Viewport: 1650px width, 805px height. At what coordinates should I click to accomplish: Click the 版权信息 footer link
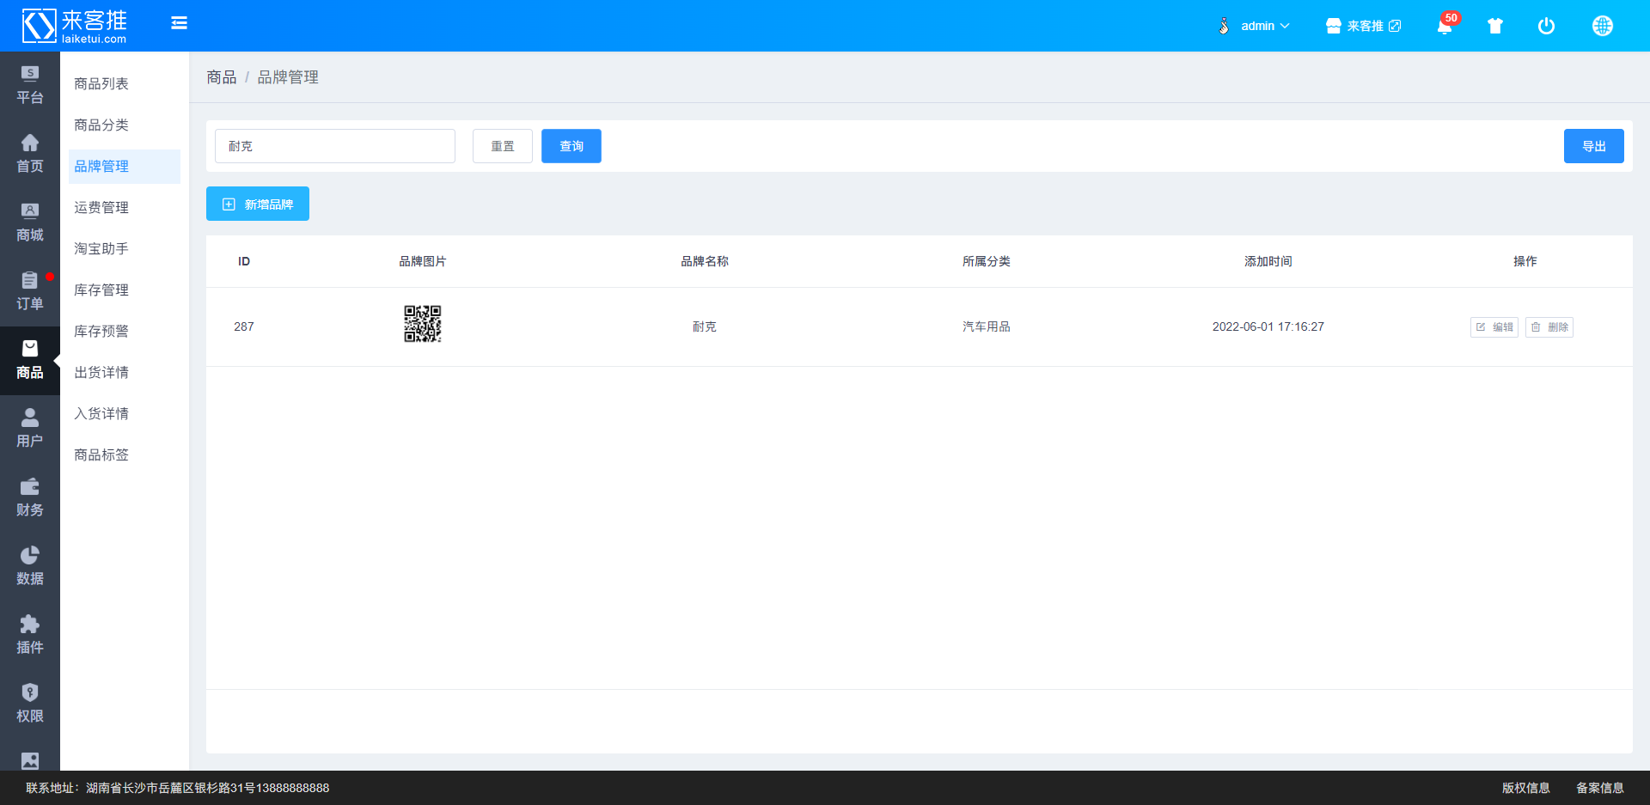pos(1526,788)
